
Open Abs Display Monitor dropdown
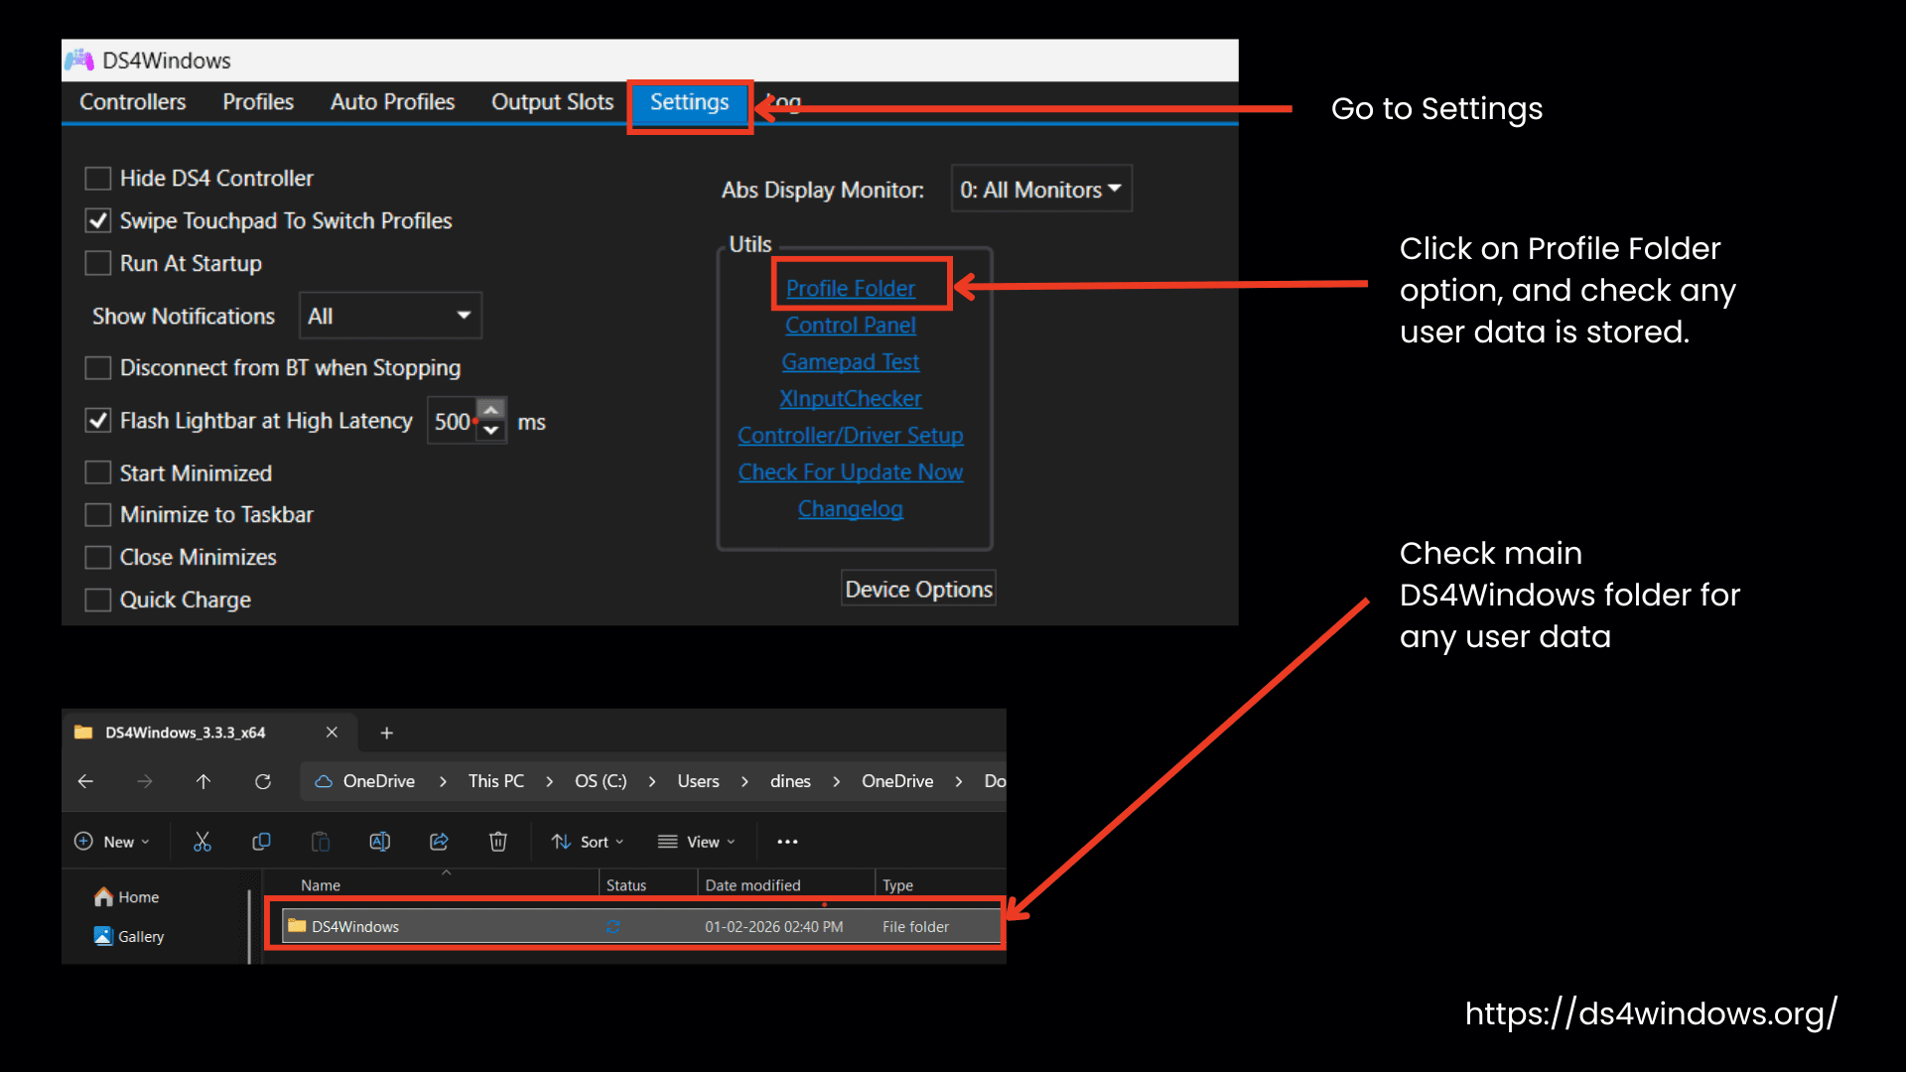click(1041, 189)
